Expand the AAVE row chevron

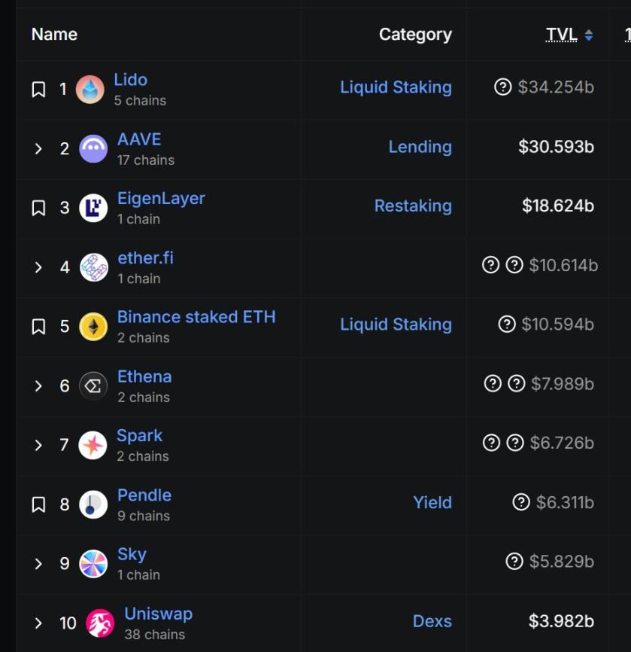38,149
